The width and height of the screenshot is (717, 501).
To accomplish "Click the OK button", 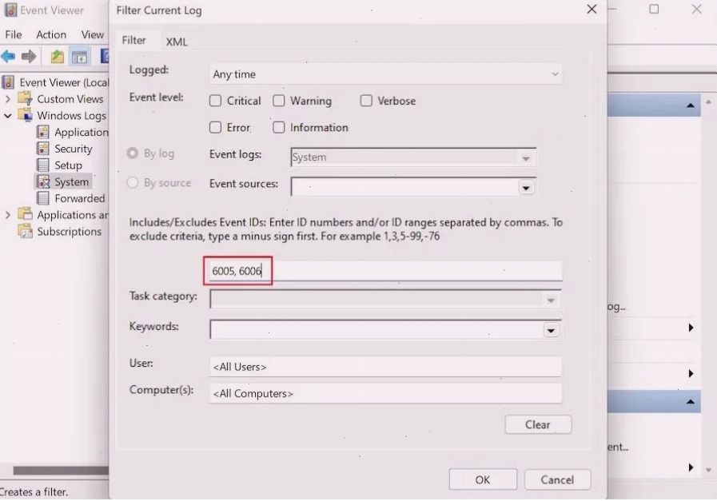I will coord(483,479).
